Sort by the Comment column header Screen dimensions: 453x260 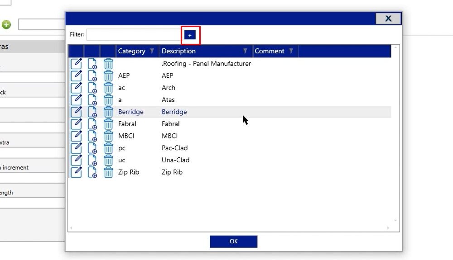click(269, 51)
